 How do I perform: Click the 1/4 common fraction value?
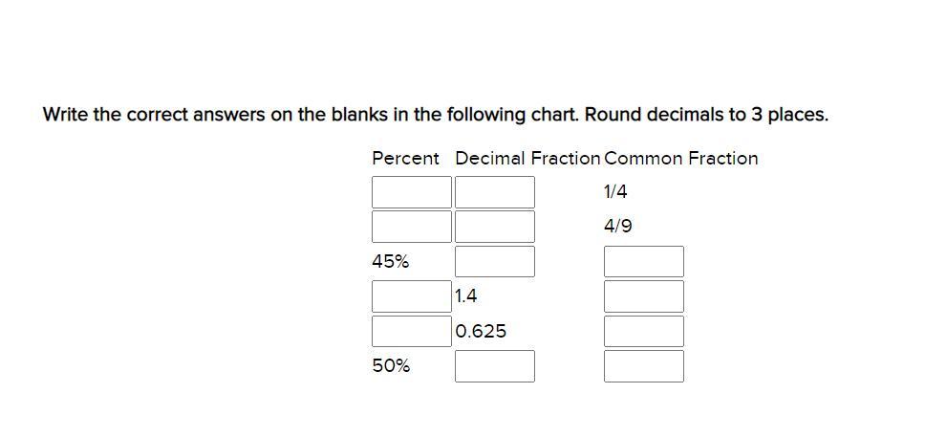(615, 192)
